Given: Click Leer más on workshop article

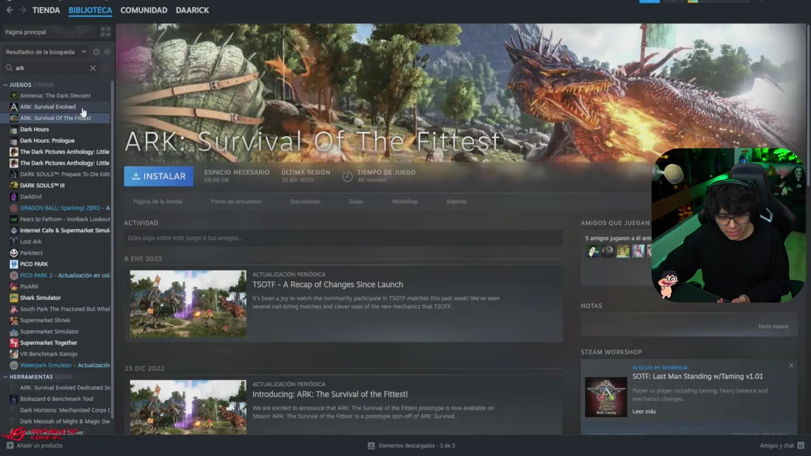Looking at the screenshot, I should tap(644, 412).
